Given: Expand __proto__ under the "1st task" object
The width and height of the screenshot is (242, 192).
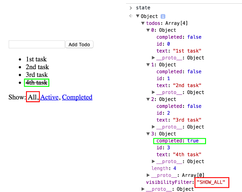Looking at the screenshot, I should 153,58.
